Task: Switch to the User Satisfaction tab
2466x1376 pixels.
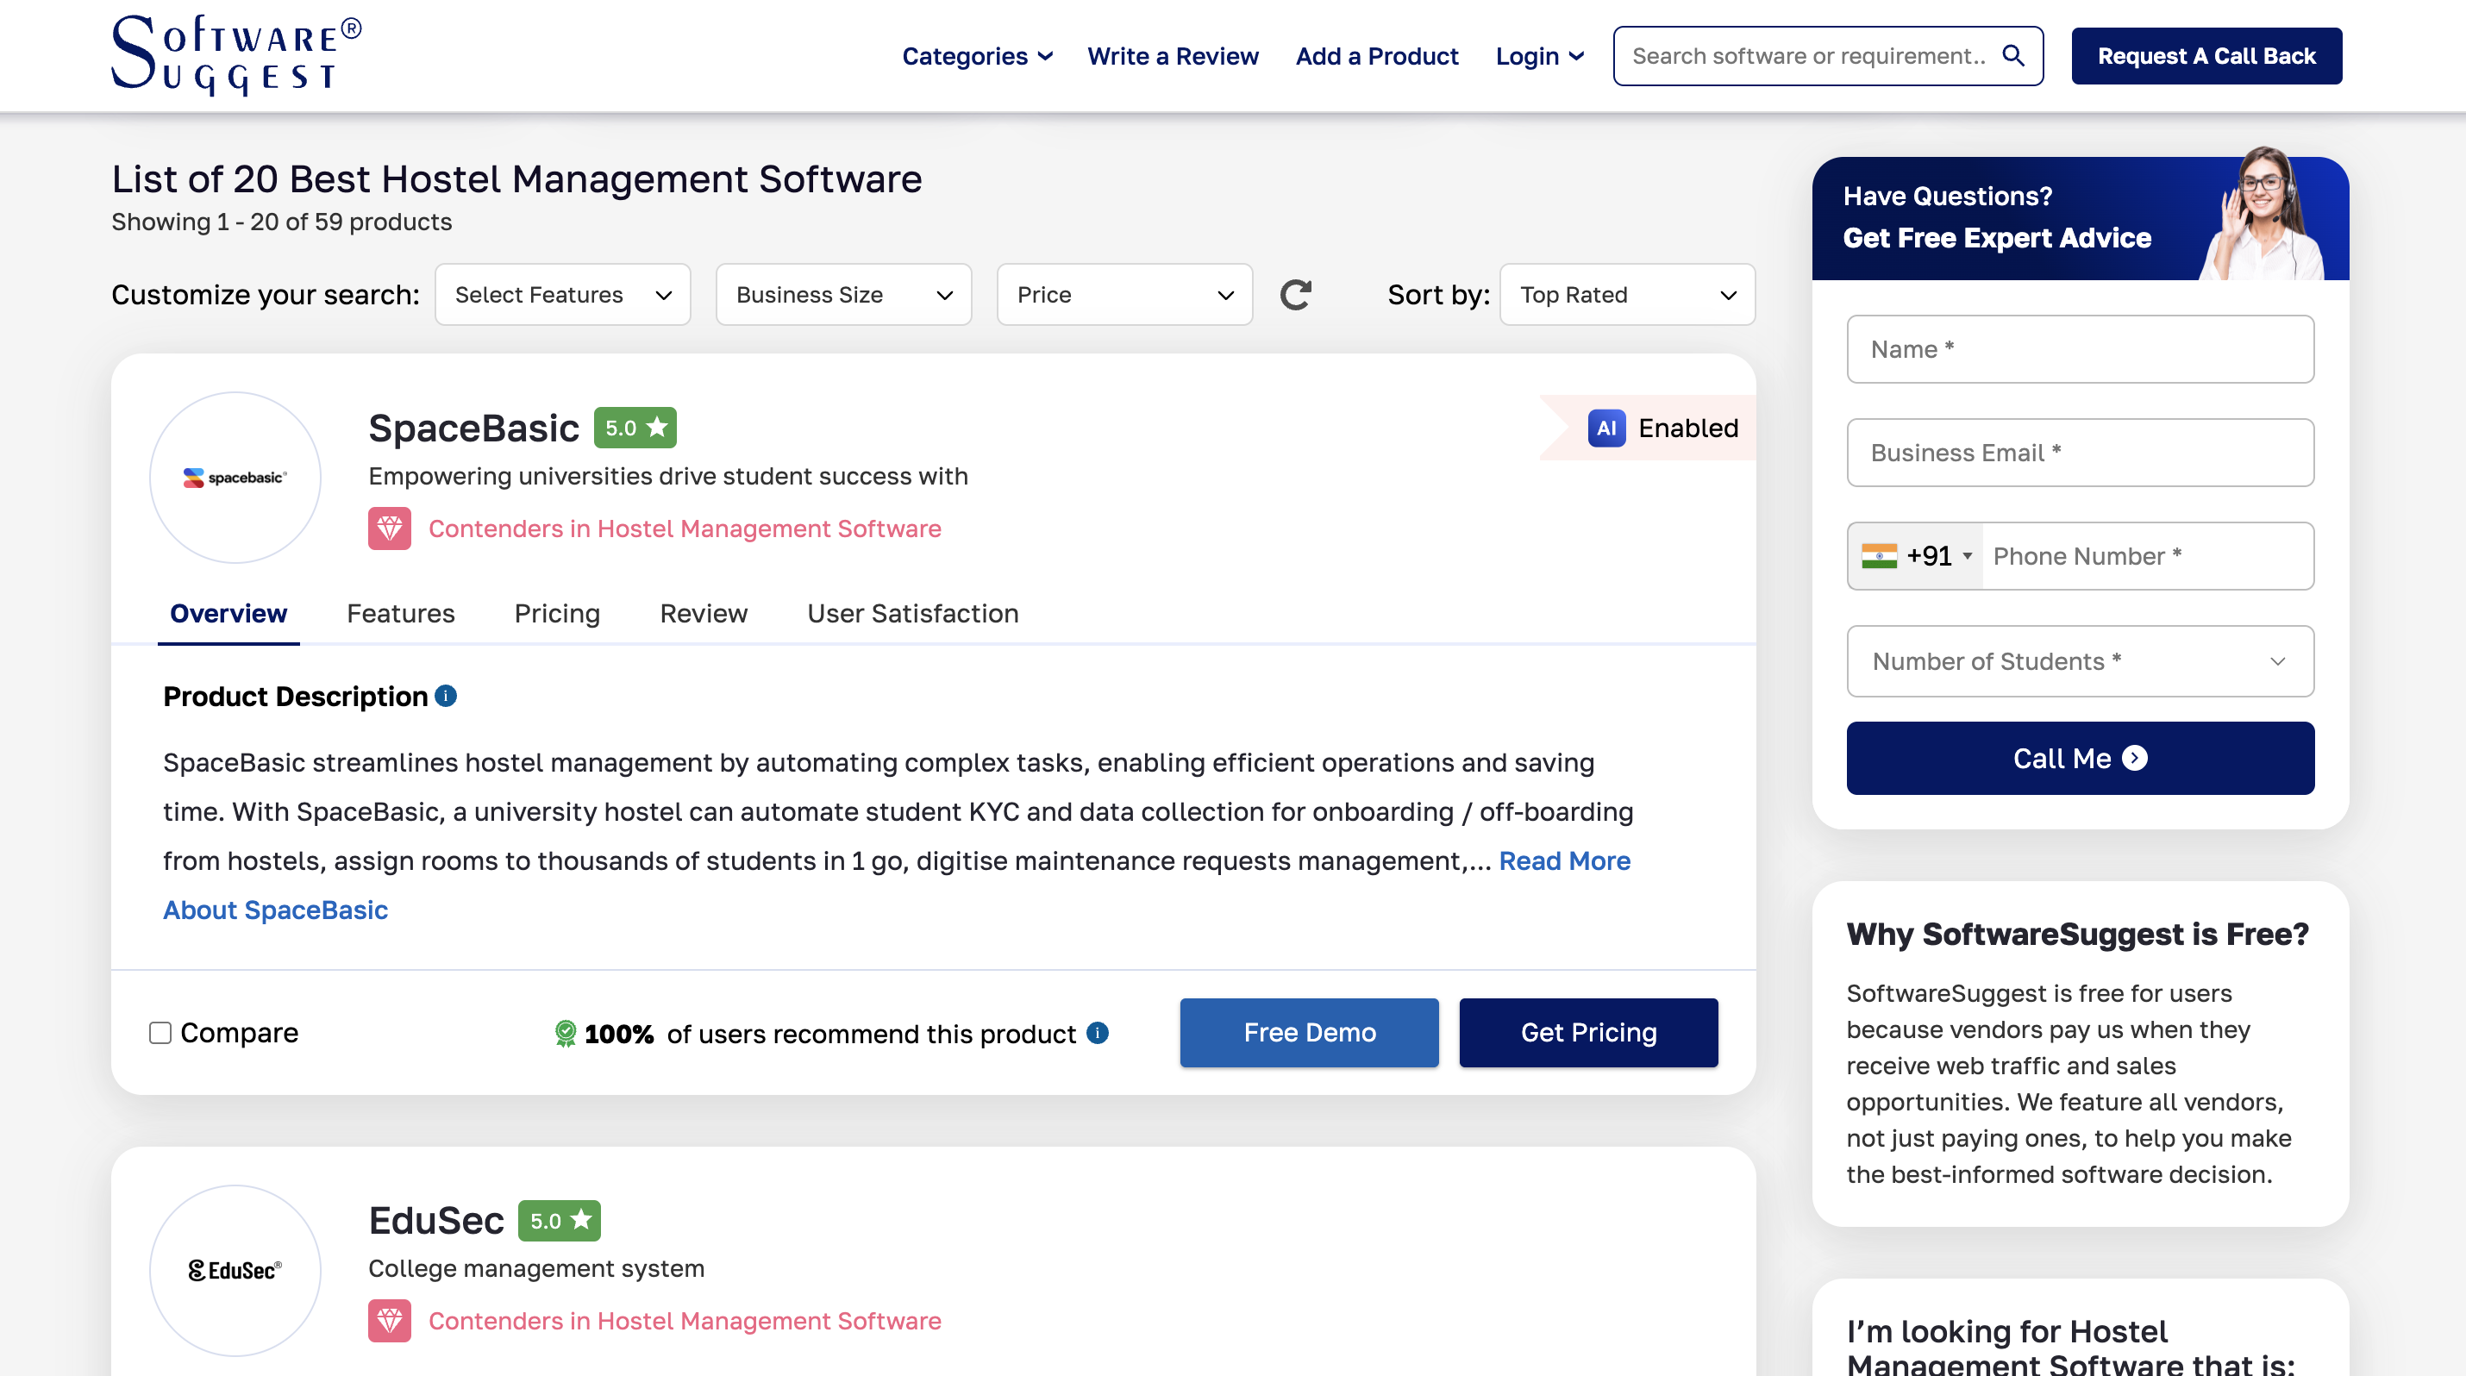Action: [x=912, y=613]
